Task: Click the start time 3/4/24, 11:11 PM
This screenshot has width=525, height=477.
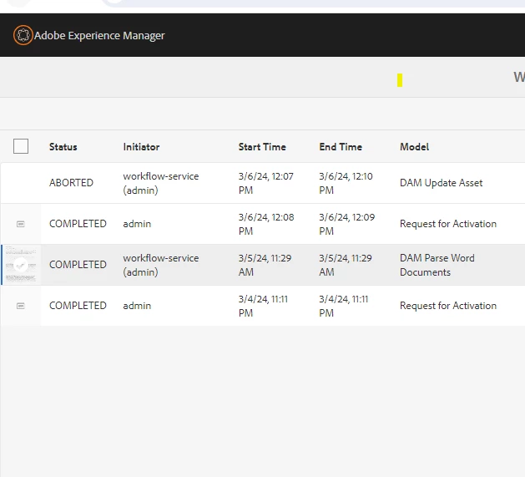Action: 263,306
